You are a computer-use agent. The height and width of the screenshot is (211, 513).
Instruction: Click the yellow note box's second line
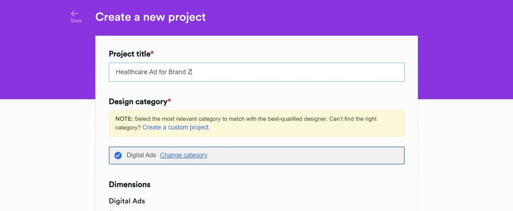[x=163, y=127]
